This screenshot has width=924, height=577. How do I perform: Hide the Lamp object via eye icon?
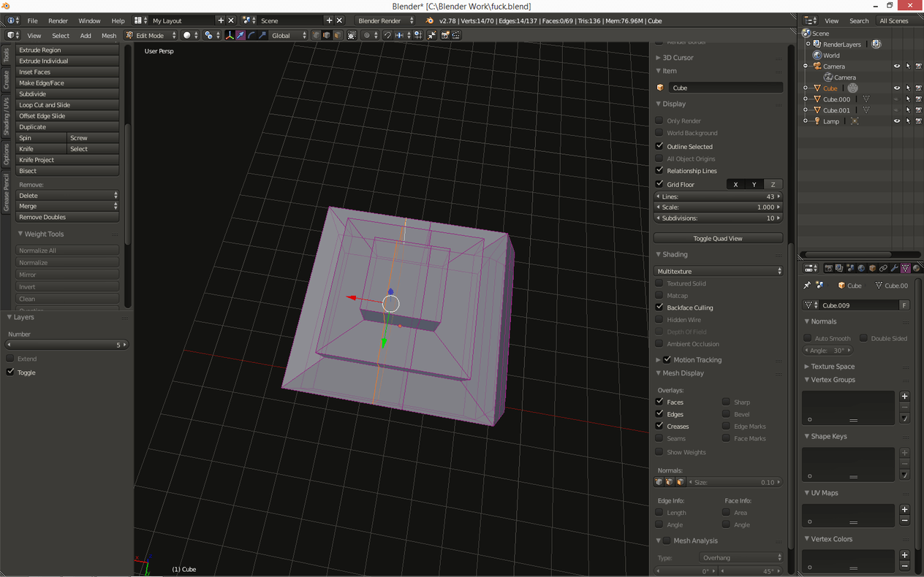(x=896, y=121)
